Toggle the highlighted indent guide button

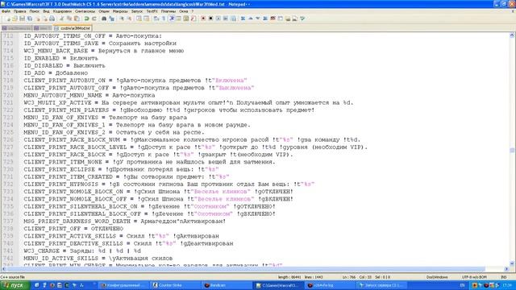point(172,19)
